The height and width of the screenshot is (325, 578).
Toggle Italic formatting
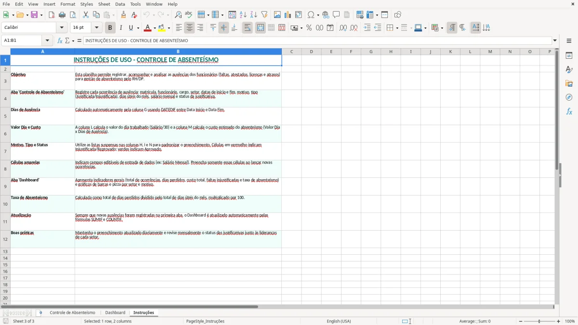coord(120,28)
